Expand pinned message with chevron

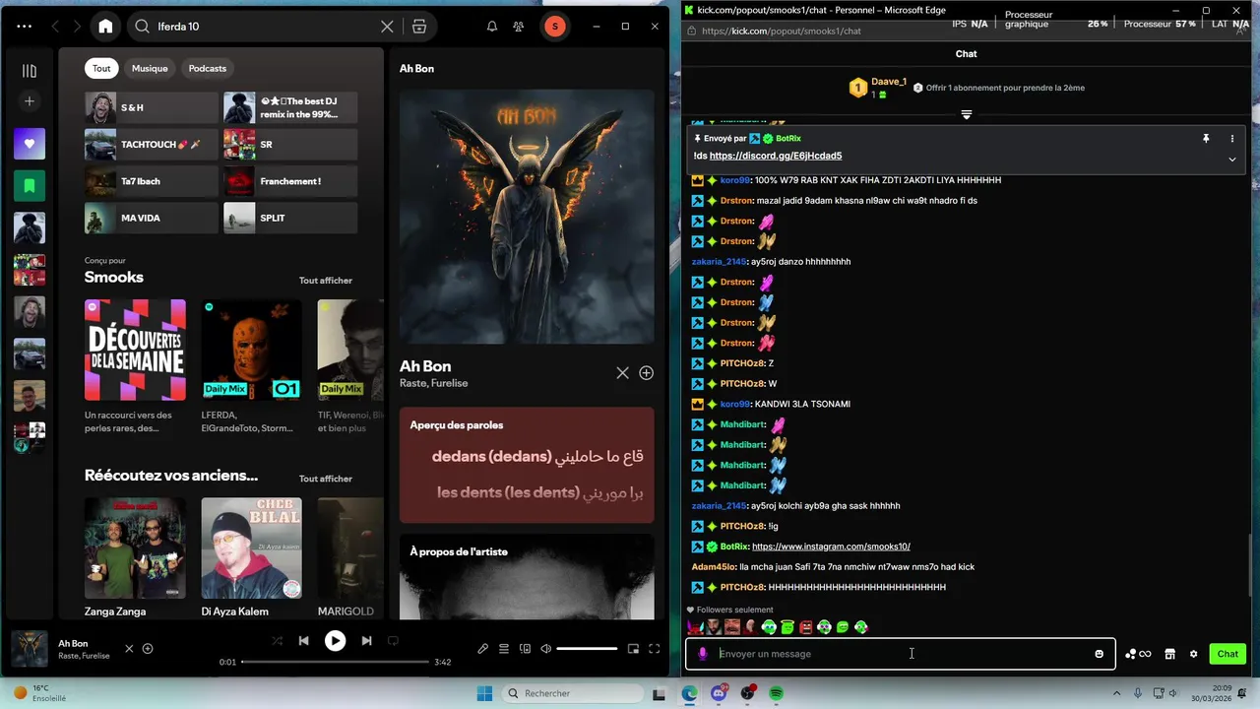click(x=1232, y=160)
